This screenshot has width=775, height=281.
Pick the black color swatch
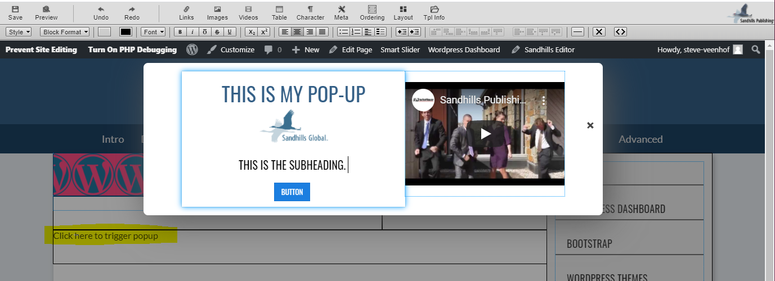pos(126,32)
